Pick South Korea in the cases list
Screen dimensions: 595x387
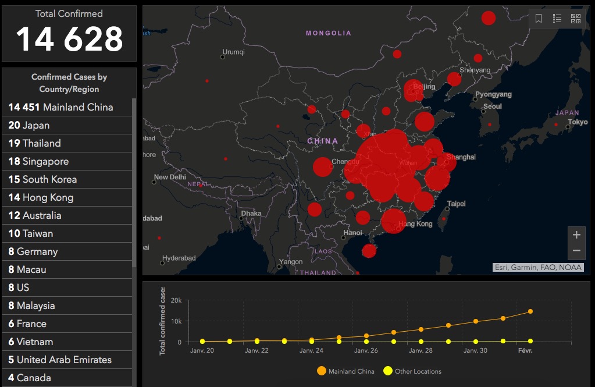coord(67,179)
